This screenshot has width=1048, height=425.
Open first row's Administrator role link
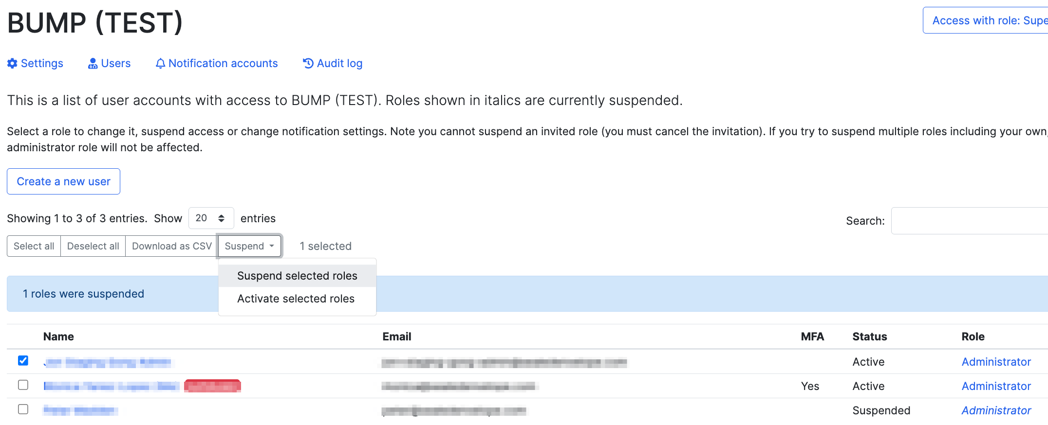coord(996,362)
